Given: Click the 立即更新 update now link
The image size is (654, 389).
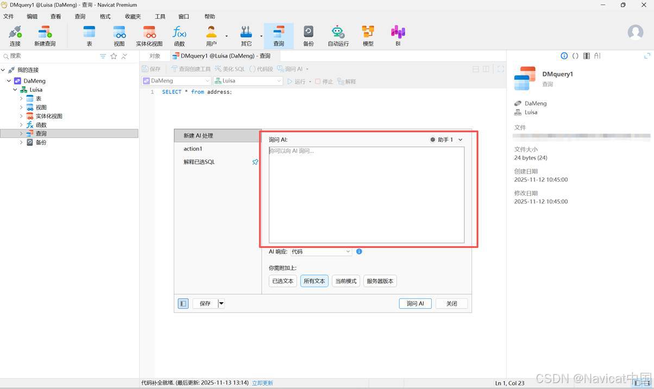Looking at the screenshot, I should 262,383.
